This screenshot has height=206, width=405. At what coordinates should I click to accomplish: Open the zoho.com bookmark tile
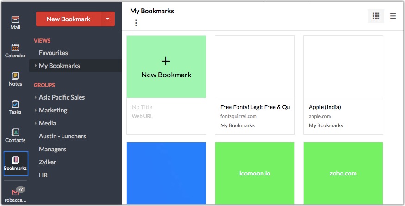(x=343, y=173)
